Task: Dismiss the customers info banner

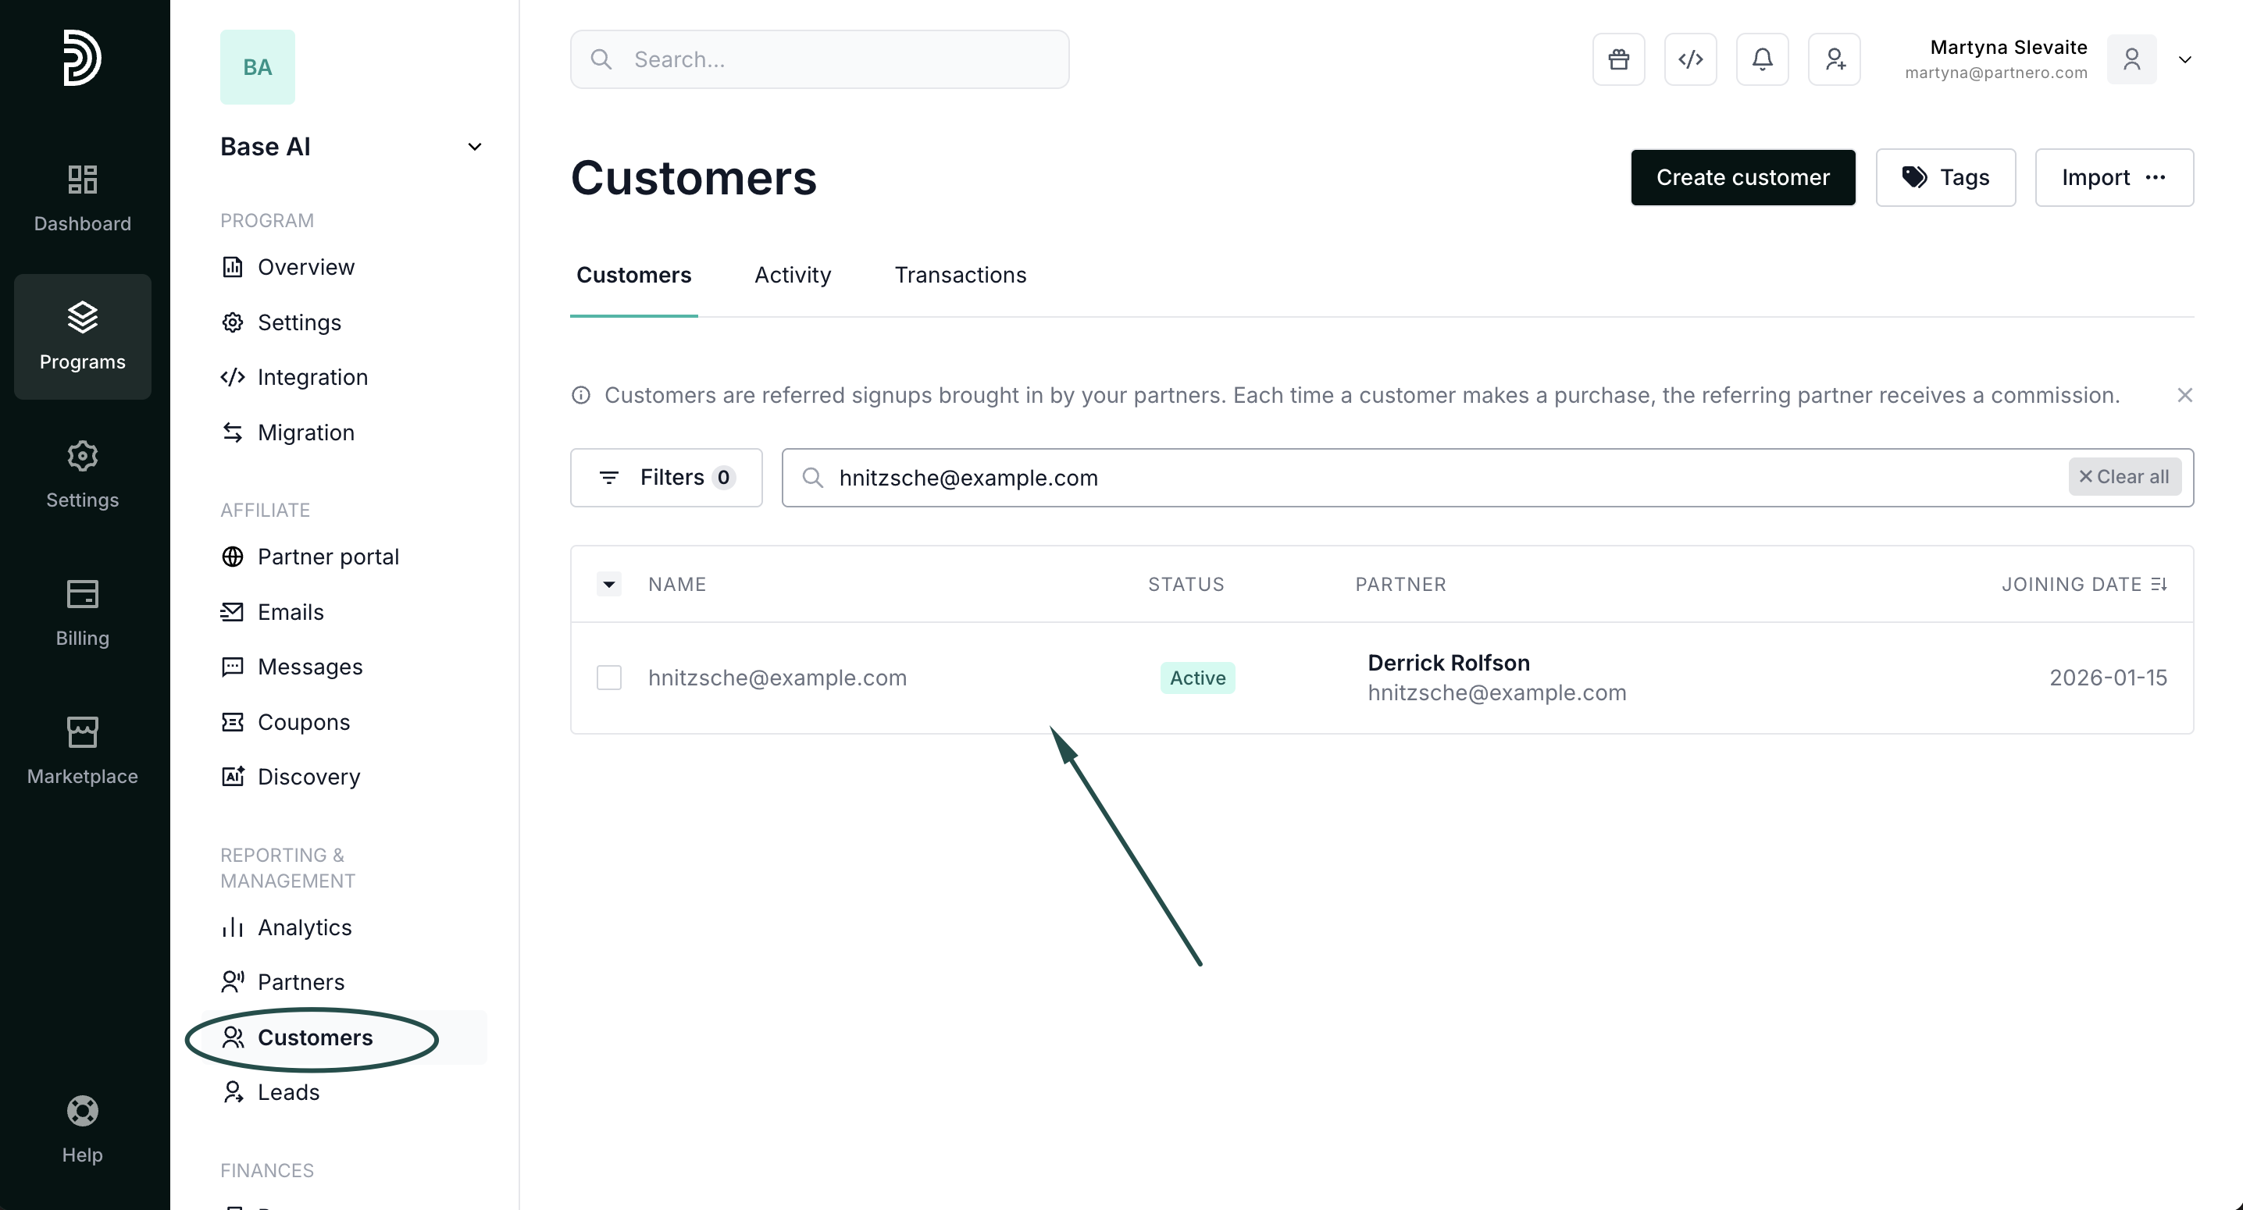Action: (x=2184, y=395)
